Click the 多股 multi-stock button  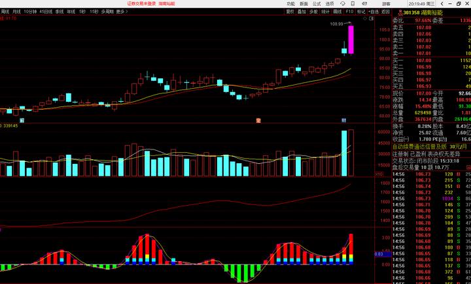[313, 11]
